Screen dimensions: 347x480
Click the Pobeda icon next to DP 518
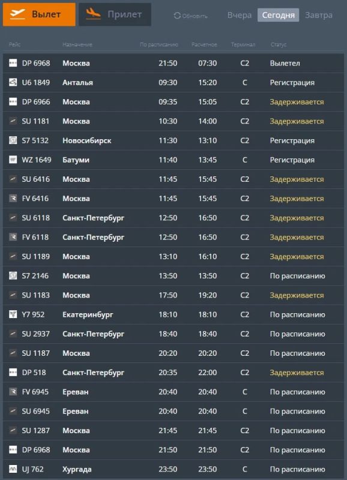point(13,372)
